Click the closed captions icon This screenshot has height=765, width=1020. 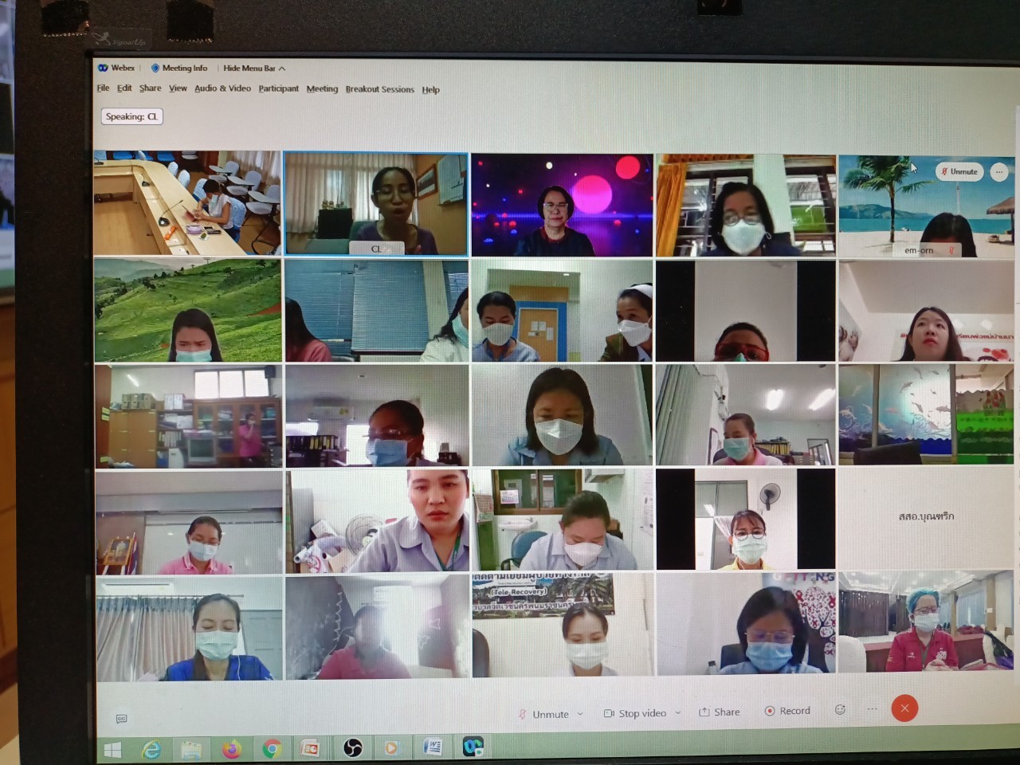click(121, 719)
